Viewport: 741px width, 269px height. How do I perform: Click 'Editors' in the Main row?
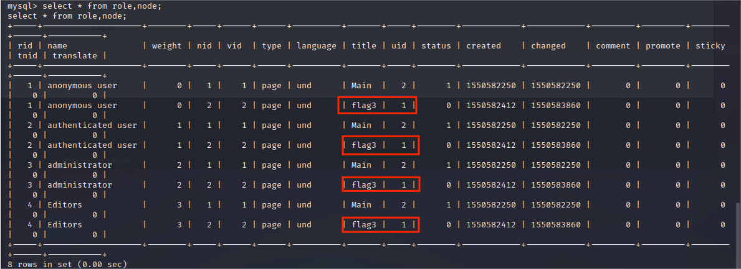tap(65, 205)
